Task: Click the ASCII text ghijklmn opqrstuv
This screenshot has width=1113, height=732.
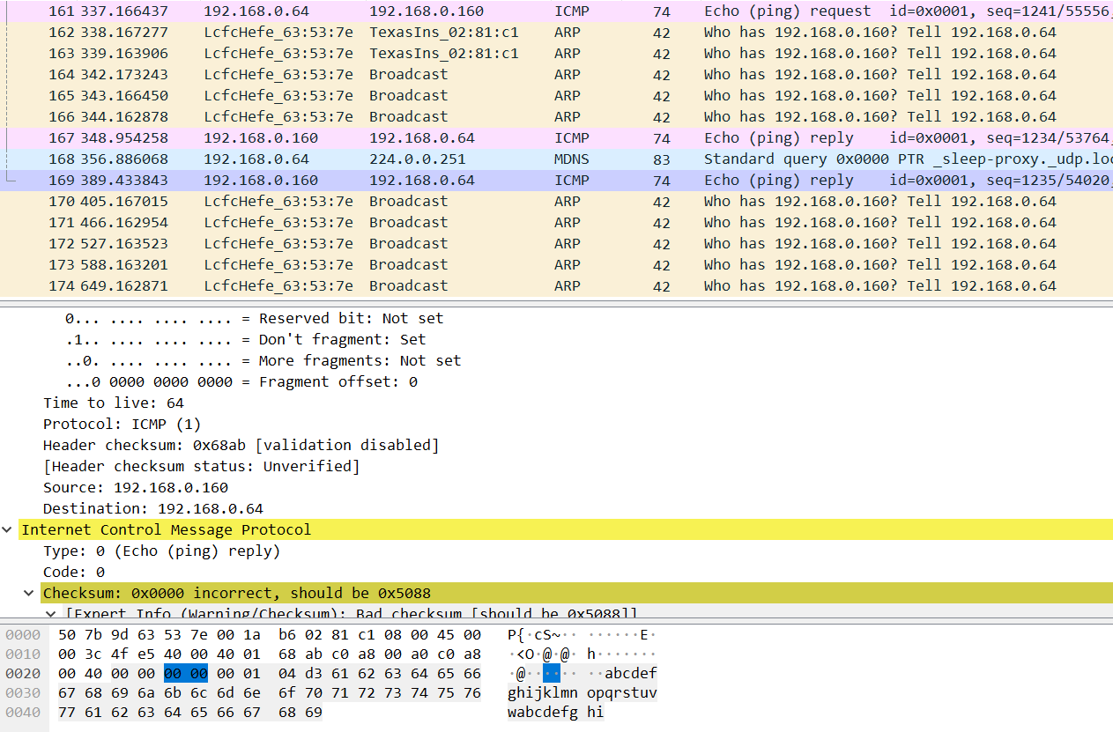Action: pyautogui.click(x=582, y=692)
